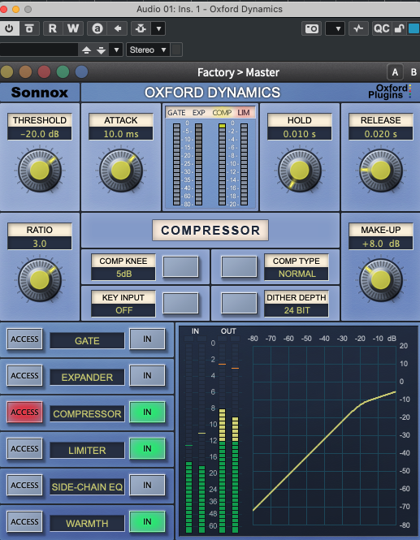Click the Attack knob
The image size is (420, 540).
[121, 171]
